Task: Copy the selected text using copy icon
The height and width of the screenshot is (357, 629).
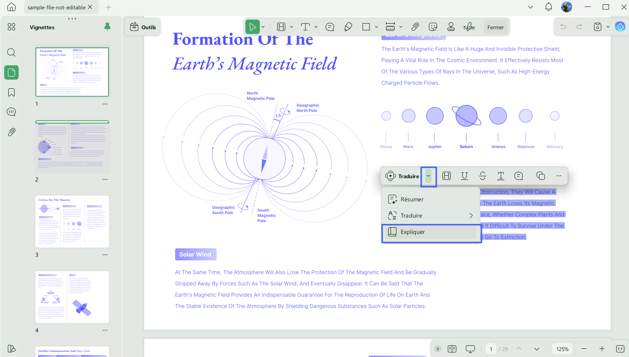Action: pyautogui.click(x=540, y=176)
